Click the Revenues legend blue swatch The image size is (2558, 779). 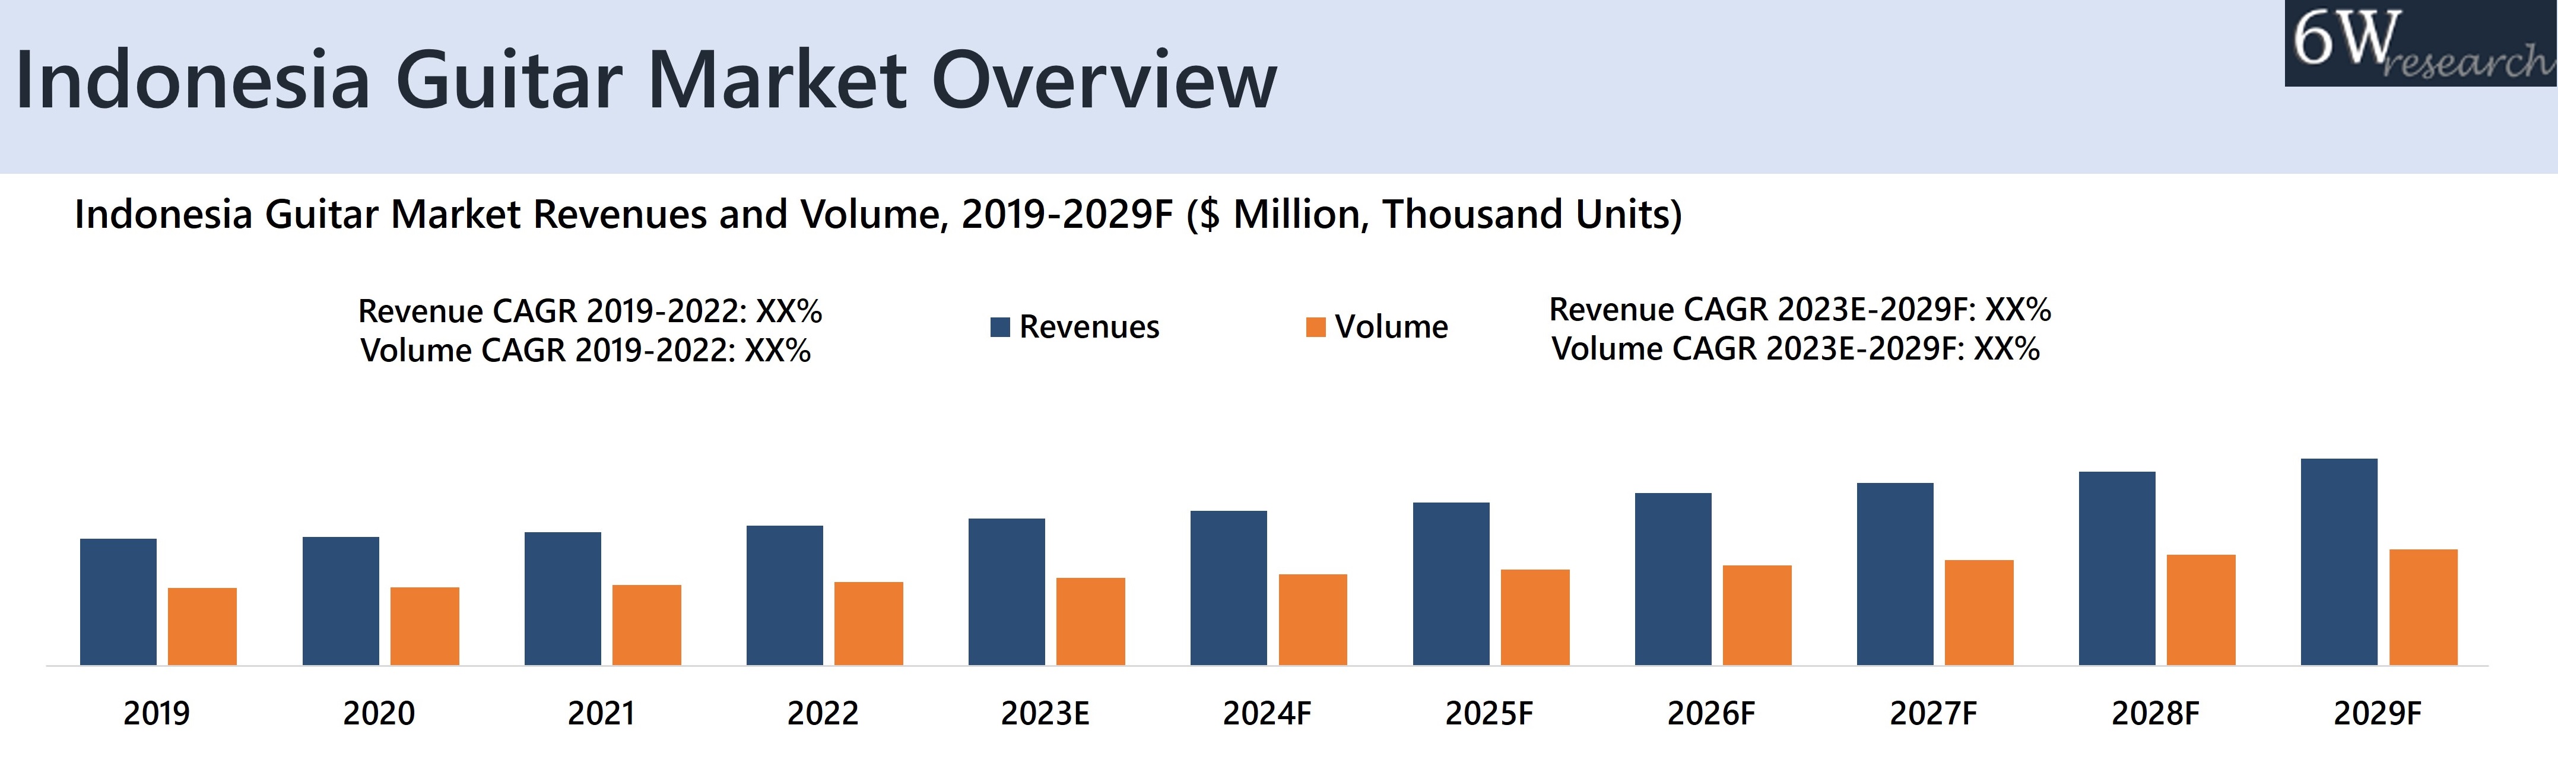pyautogui.click(x=1000, y=328)
